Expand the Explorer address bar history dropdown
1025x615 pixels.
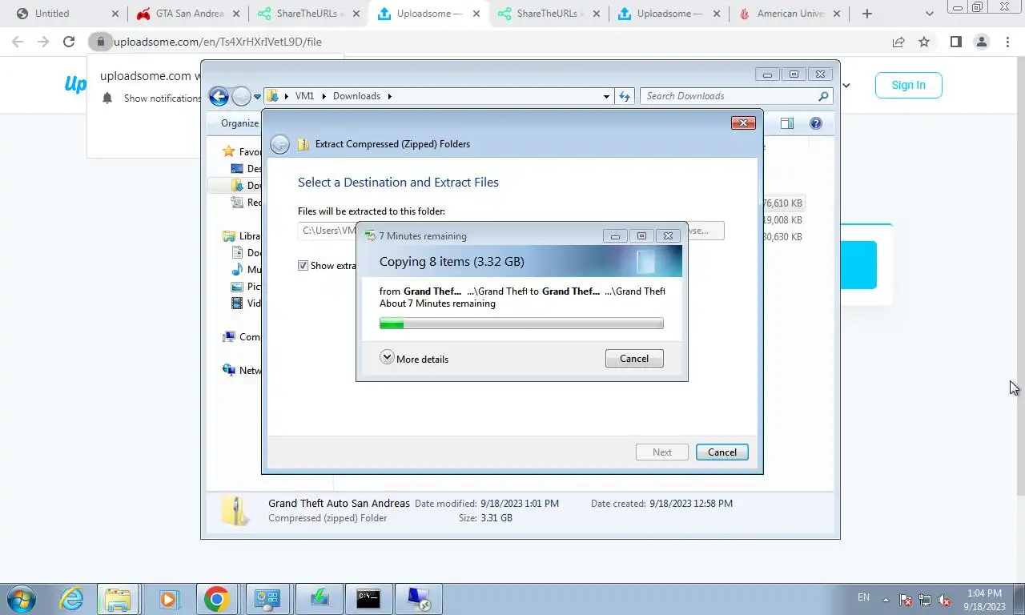click(606, 96)
